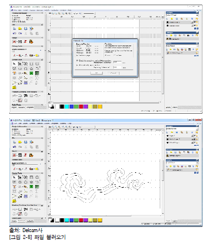Pick the red colour swatch in dialog window
The image size is (208, 243).
(81, 106)
